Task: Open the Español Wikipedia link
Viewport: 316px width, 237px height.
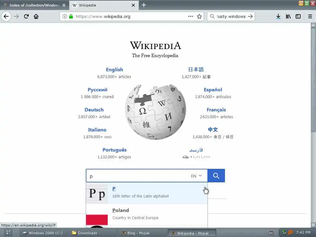Action: [x=213, y=90]
